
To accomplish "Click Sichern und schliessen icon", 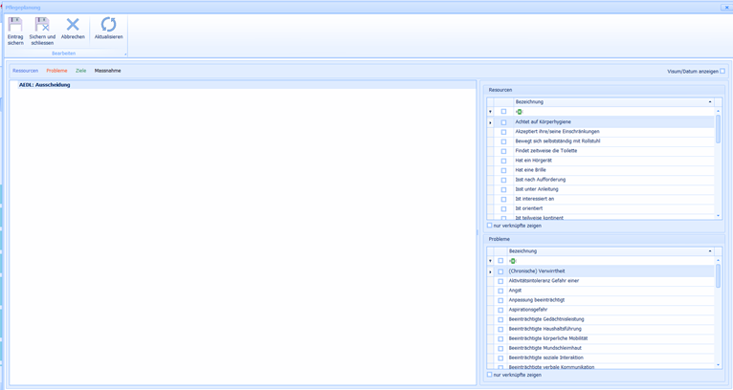I will click(42, 25).
